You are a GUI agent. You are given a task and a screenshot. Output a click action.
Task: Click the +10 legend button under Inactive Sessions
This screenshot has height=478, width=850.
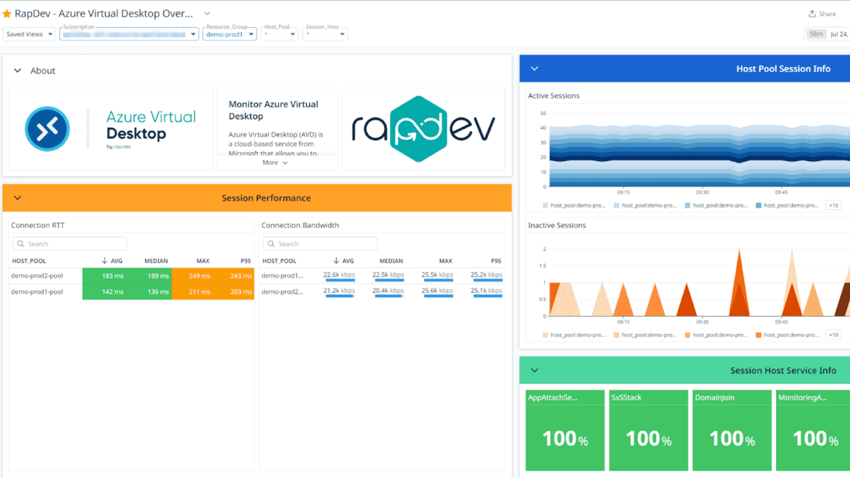pyautogui.click(x=834, y=335)
